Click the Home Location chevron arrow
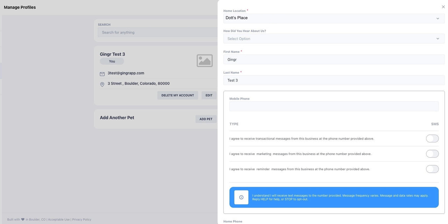 [437, 18]
